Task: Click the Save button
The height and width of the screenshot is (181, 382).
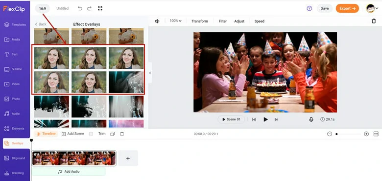Action: point(325,8)
